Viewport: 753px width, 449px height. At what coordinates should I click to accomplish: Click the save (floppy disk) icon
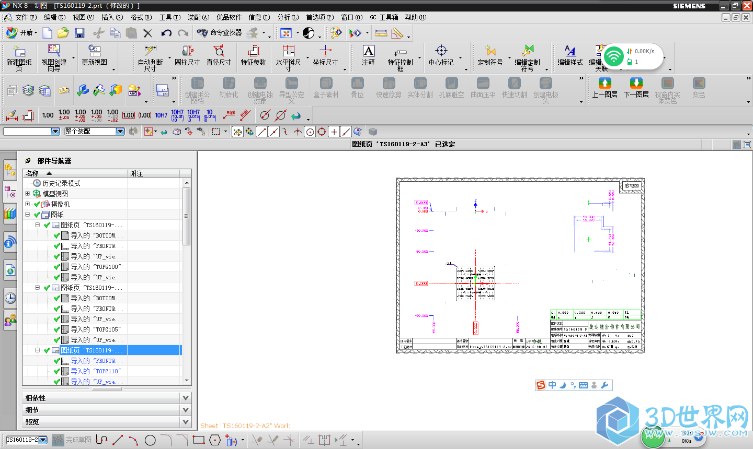point(79,33)
